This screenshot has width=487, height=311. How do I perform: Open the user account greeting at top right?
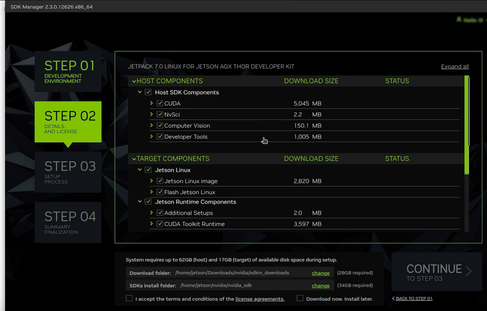coord(469,20)
